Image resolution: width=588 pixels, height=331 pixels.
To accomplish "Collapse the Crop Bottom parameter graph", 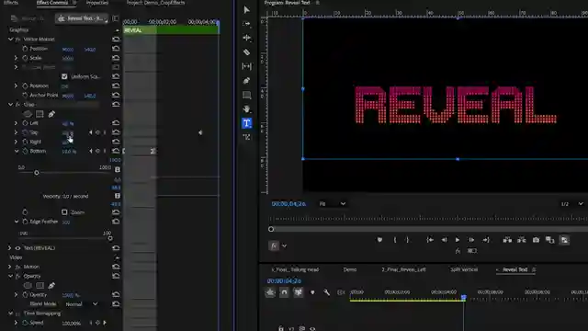I will tap(17, 151).
